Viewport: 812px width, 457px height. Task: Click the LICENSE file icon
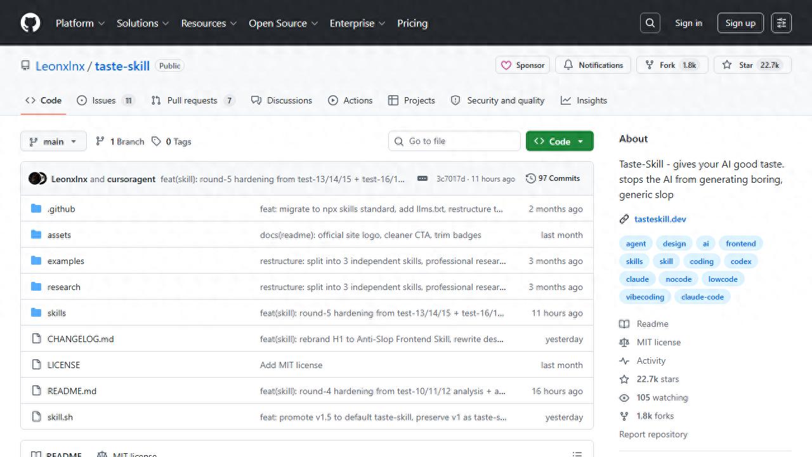36,365
